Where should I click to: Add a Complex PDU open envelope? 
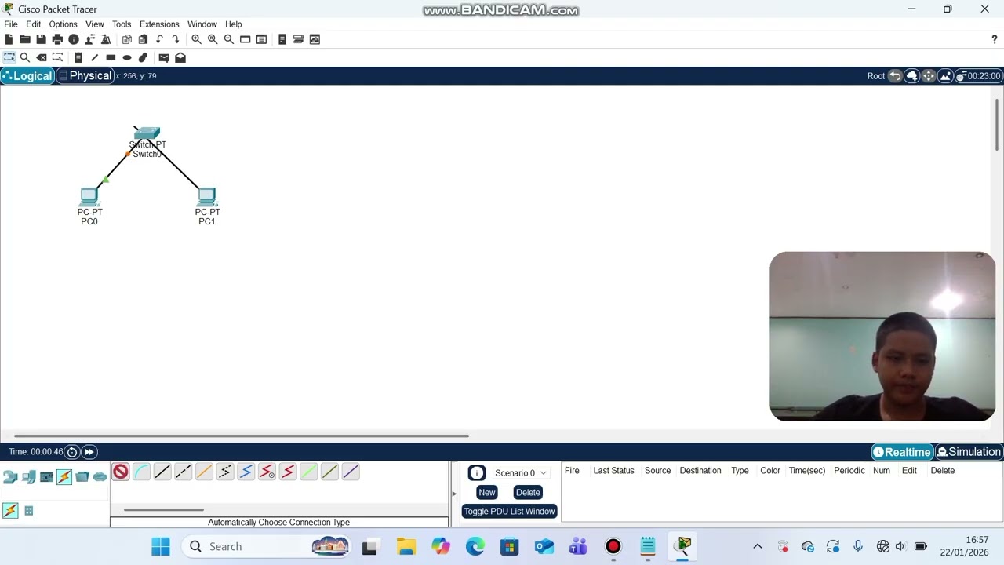(180, 57)
